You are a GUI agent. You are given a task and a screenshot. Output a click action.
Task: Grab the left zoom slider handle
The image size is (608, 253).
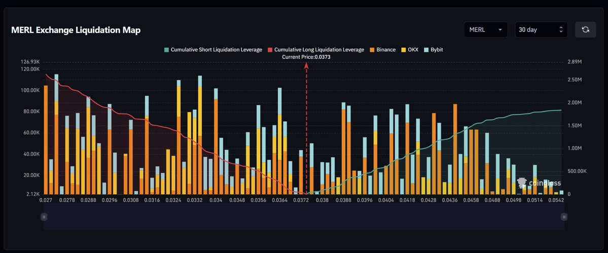pos(44,217)
